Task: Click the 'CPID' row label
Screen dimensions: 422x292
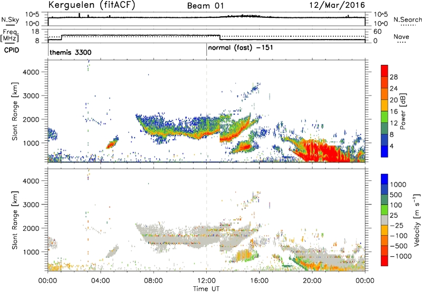Action: (12, 50)
